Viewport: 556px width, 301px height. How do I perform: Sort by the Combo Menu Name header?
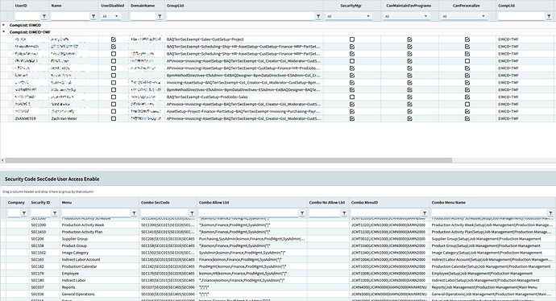(449, 203)
